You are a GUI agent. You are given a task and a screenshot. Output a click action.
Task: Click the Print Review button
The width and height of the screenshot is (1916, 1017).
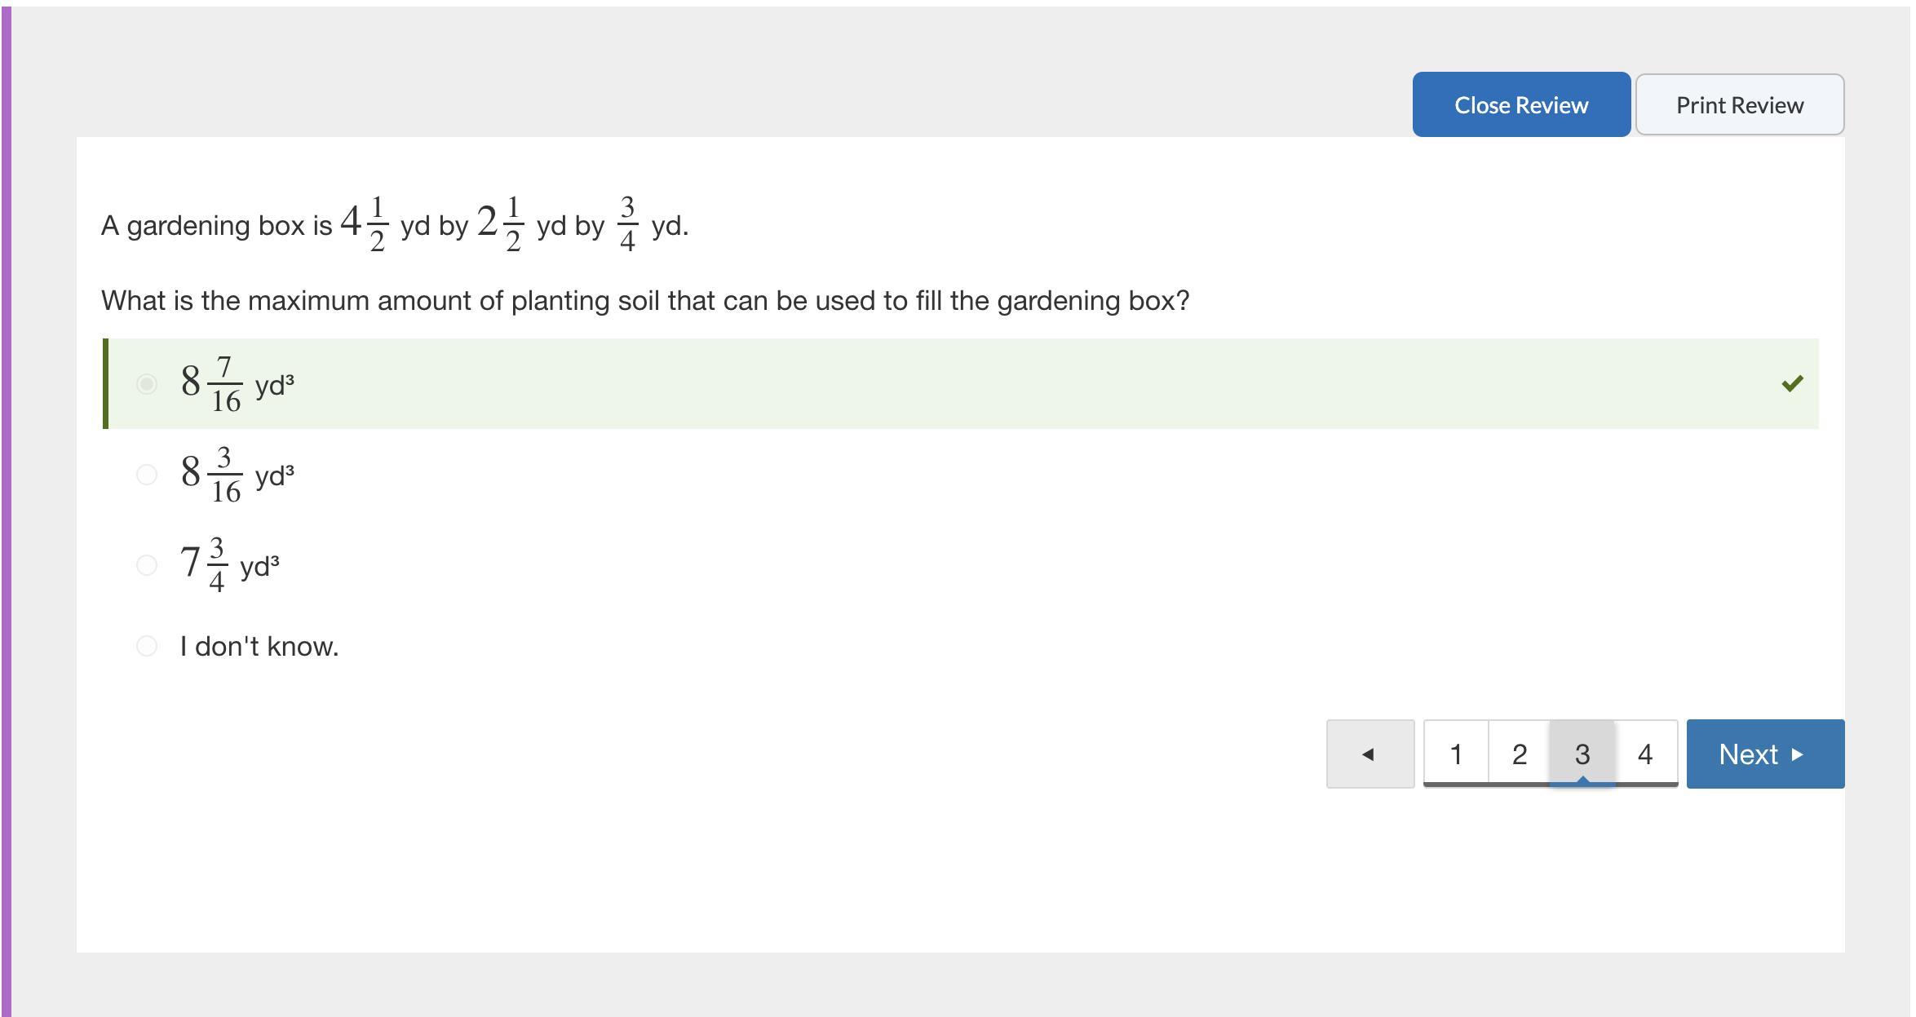point(1739,105)
